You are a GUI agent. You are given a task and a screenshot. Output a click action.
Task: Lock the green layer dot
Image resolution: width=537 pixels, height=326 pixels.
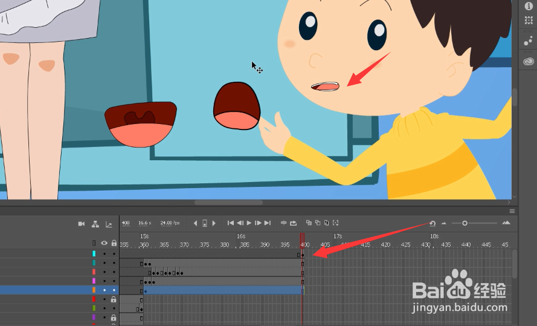(x=114, y=308)
